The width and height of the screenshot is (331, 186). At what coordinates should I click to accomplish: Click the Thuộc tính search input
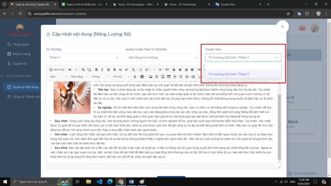tap(243, 66)
